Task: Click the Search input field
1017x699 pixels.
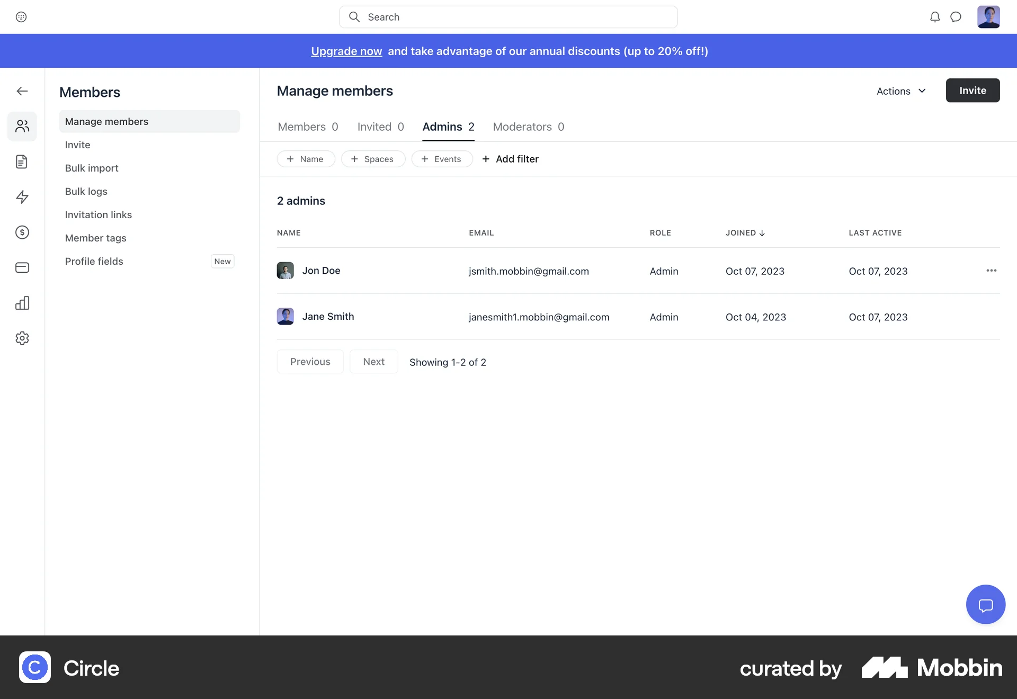Action: 507,16
